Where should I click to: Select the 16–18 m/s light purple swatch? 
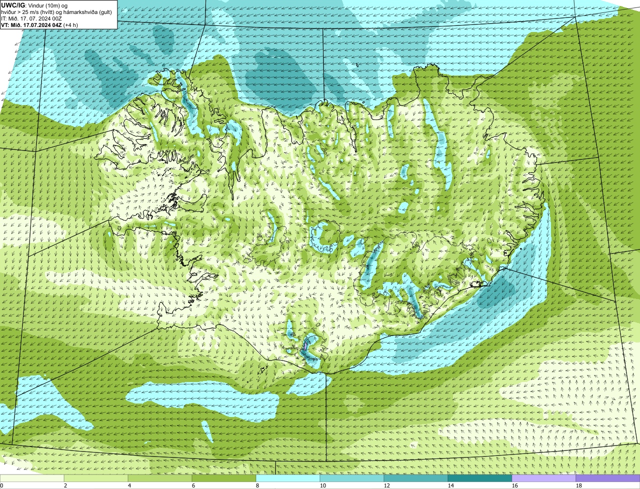(x=544, y=478)
